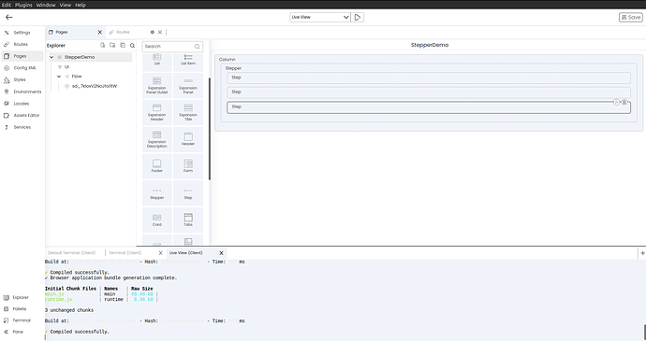Viewport: 646px width, 341px height.
Task: Click the component palette Search field
Action: point(172,47)
